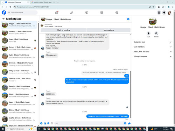This screenshot has height=131, width=175.
Task: Open Task View on the taskbar
Action: point(39,129)
